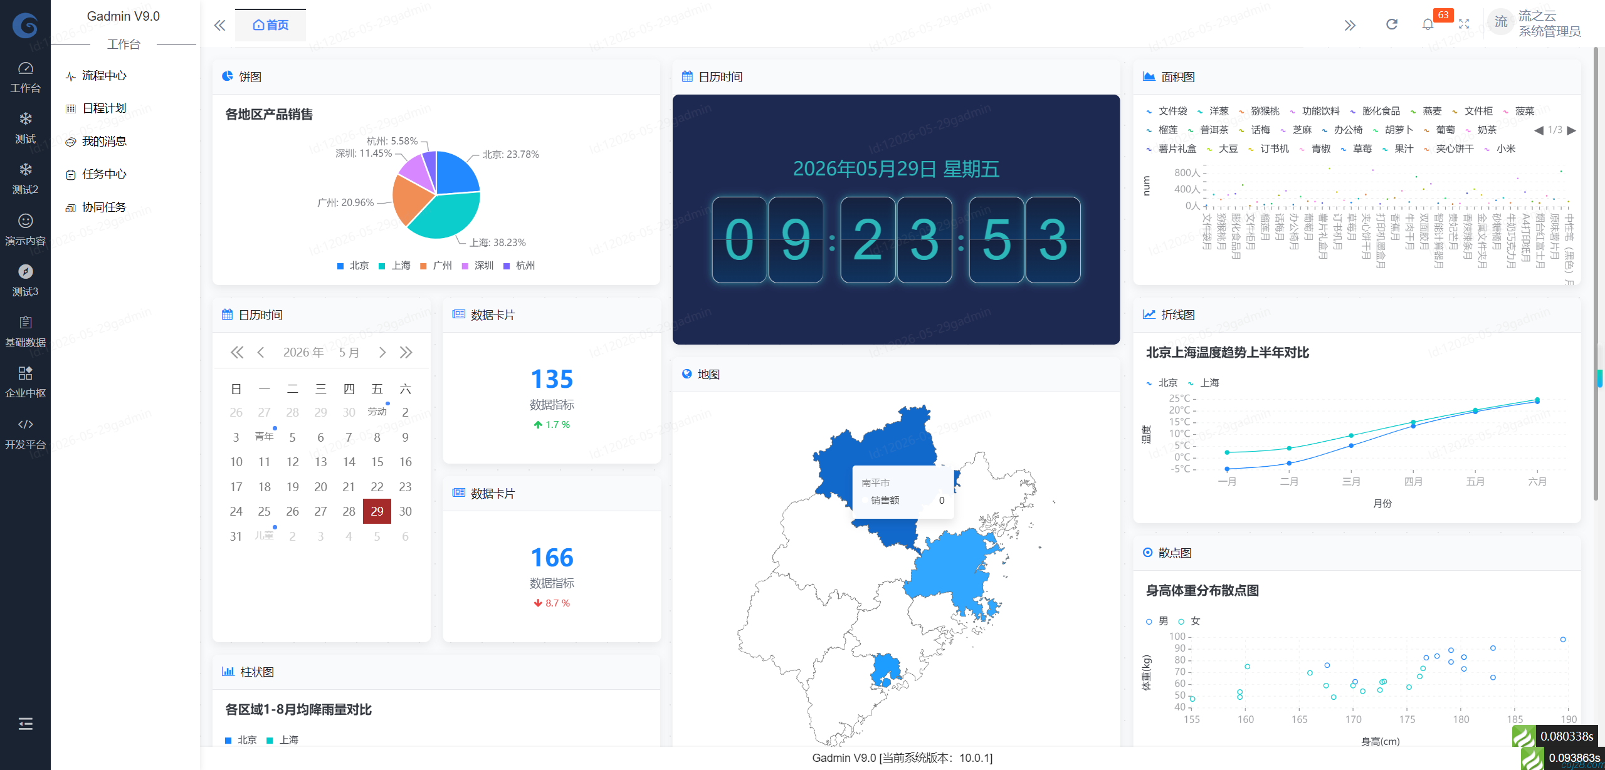Click the calendar icon of small calendar panel

[x=228, y=315]
